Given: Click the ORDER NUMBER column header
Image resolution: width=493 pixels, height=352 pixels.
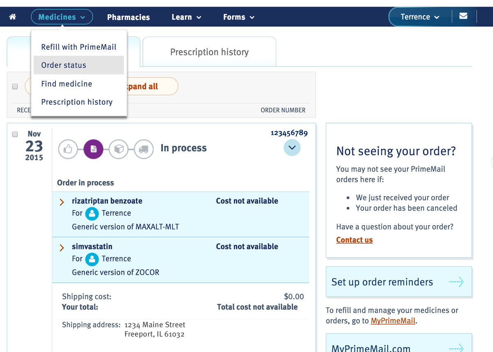Looking at the screenshot, I should (x=283, y=110).
